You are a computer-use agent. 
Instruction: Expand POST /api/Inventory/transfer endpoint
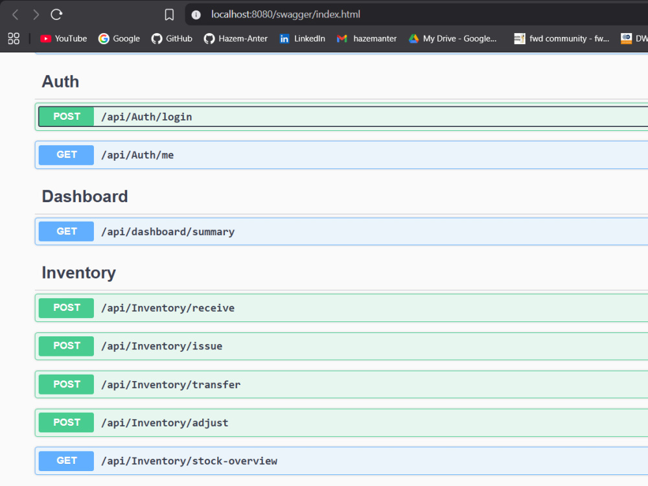click(343, 384)
